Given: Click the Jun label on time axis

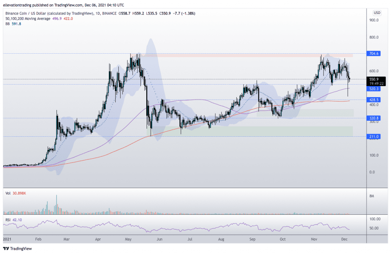Looking at the screenshot, I should coord(159,239).
